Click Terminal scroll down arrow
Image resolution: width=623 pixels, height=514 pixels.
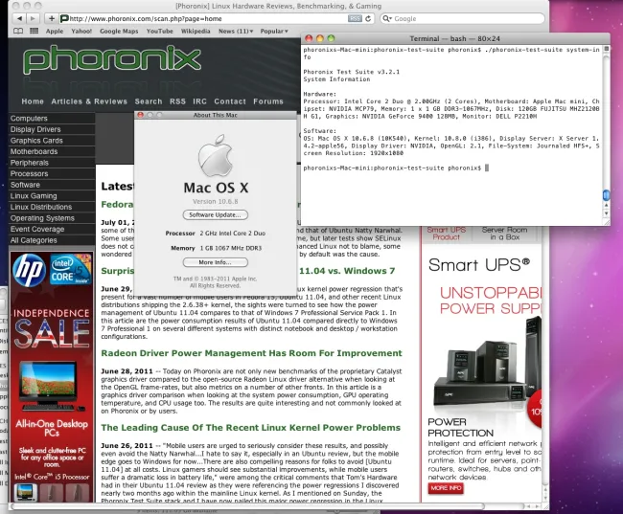607,213
